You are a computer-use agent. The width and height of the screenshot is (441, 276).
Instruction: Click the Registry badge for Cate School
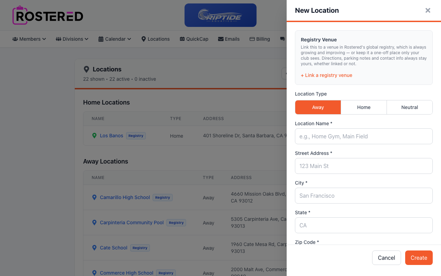coord(140,248)
